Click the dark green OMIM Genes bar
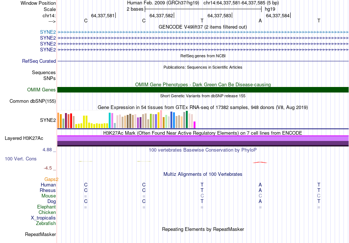Viewport: 349px width, 243px height. point(203,90)
